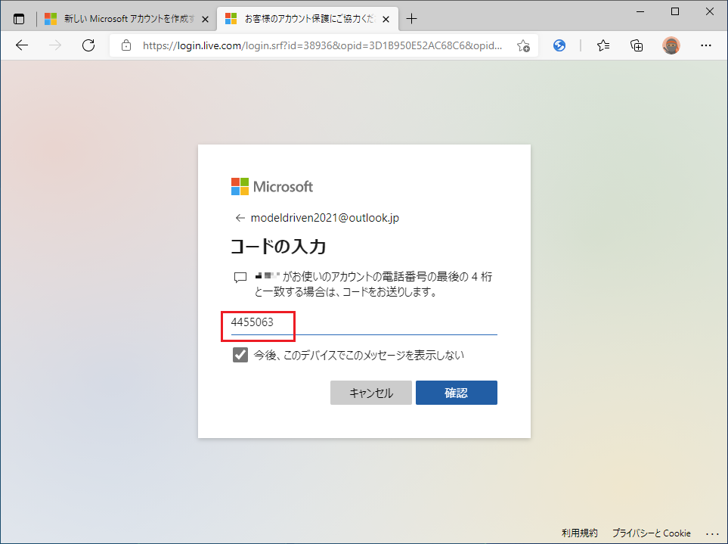Open the Collections icon
This screenshot has height=544, width=728.
[637, 45]
